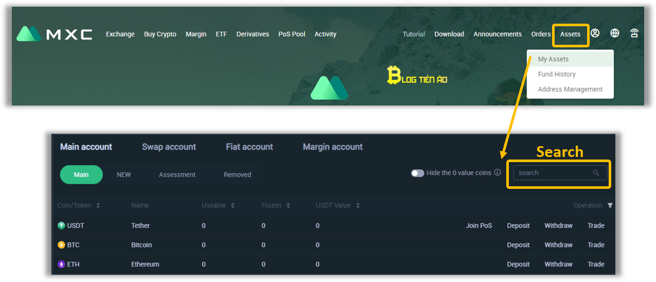656x282 pixels.
Task: Click the app download device icon
Action: click(x=634, y=33)
